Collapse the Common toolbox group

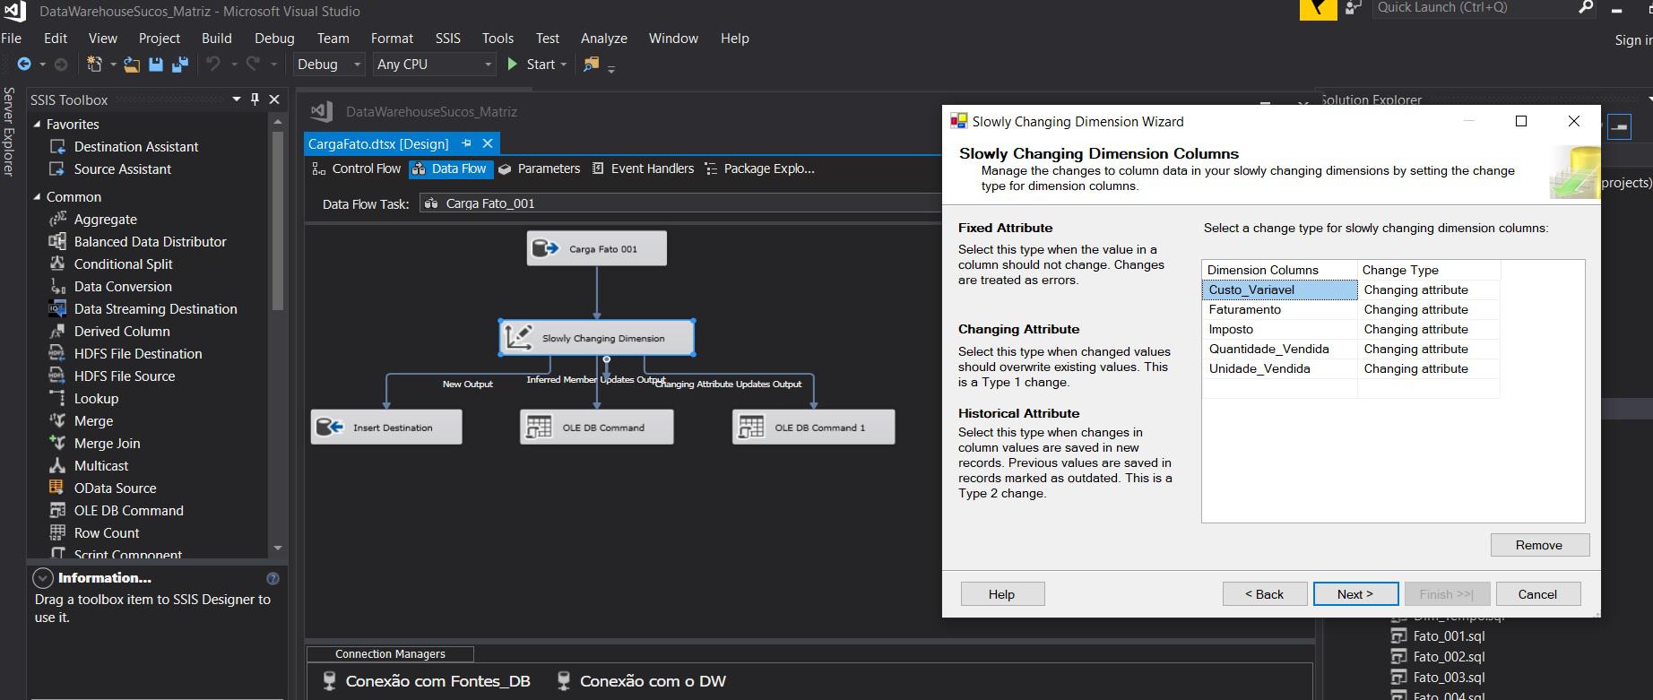38,196
